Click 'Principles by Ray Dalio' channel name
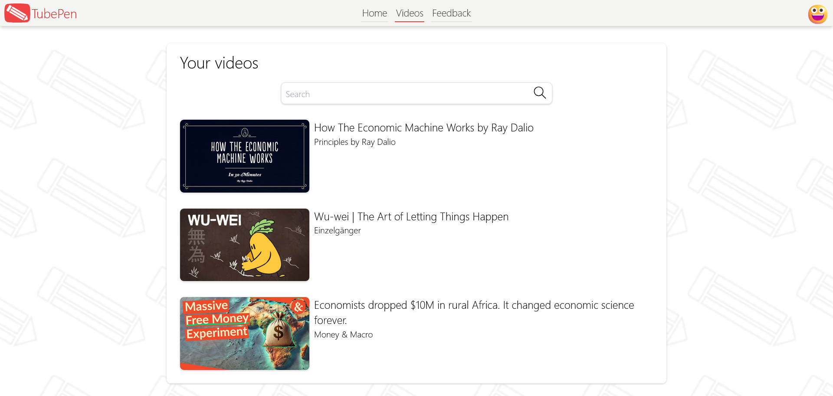The width and height of the screenshot is (833, 396). (x=355, y=142)
